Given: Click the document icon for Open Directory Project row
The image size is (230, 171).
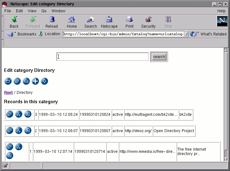Looking at the screenshot, I should coord(28,131).
